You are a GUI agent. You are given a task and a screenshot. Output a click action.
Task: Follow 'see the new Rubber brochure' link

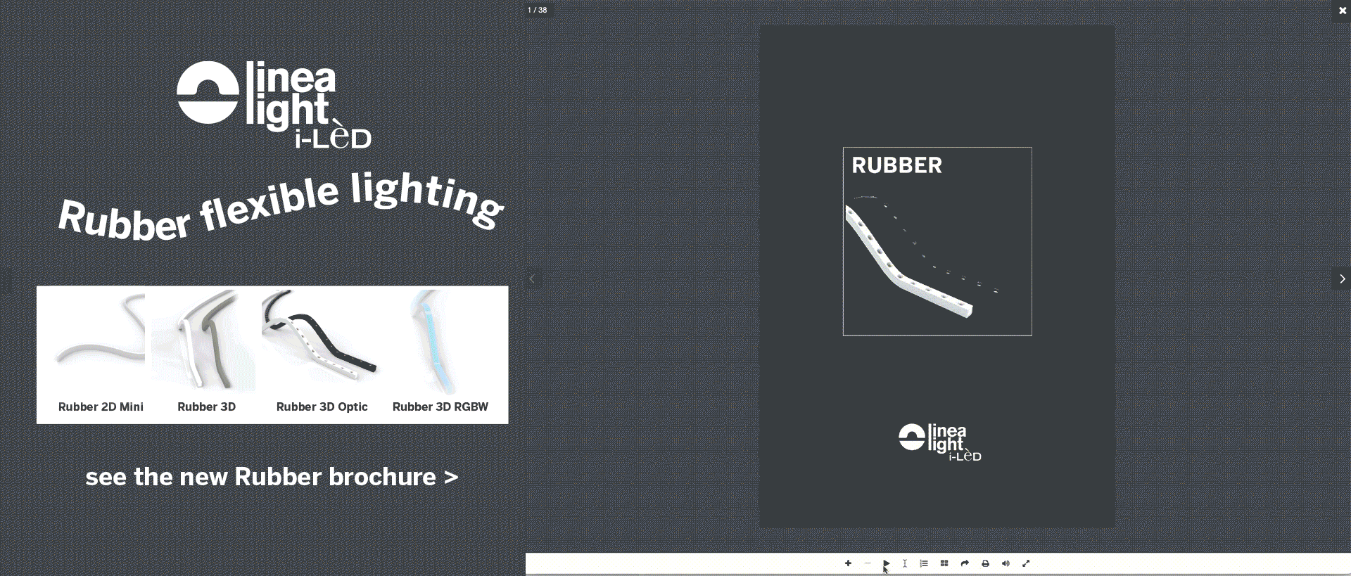click(272, 477)
